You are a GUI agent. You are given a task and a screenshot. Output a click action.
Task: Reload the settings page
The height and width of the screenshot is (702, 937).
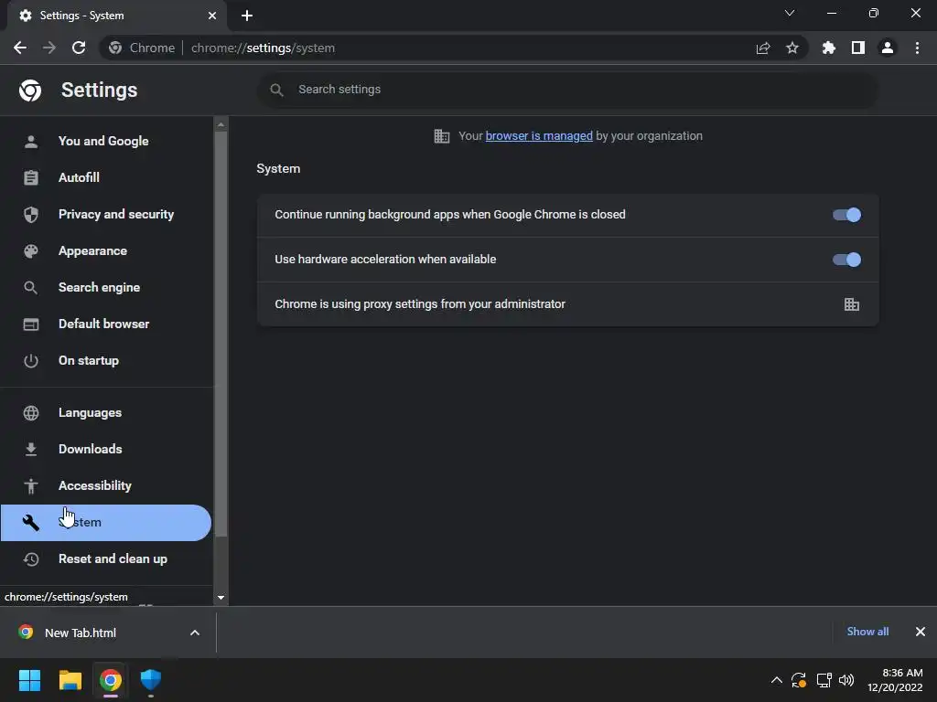[x=79, y=48]
